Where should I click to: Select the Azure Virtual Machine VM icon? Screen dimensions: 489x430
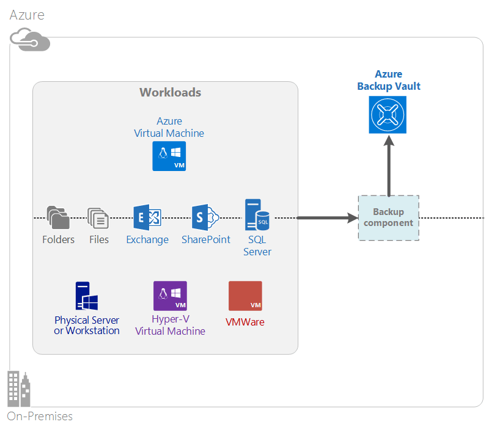tap(169, 156)
